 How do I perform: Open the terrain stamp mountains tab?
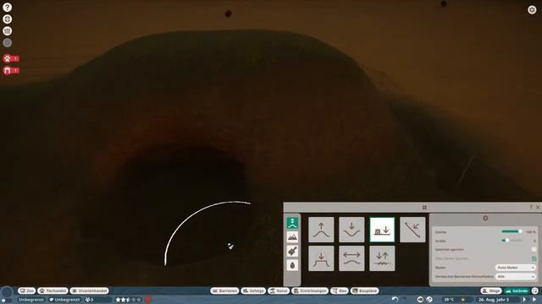(x=292, y=237)
